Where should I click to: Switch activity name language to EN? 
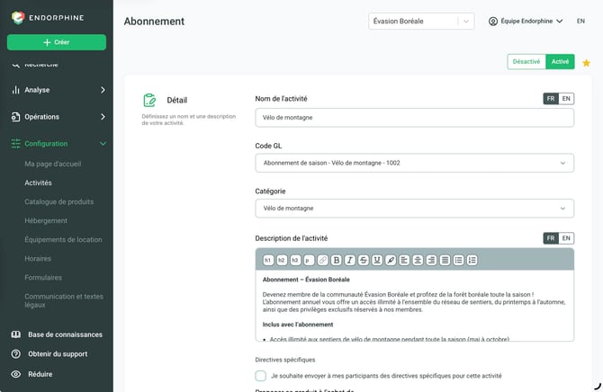click(x=566, y=99)
